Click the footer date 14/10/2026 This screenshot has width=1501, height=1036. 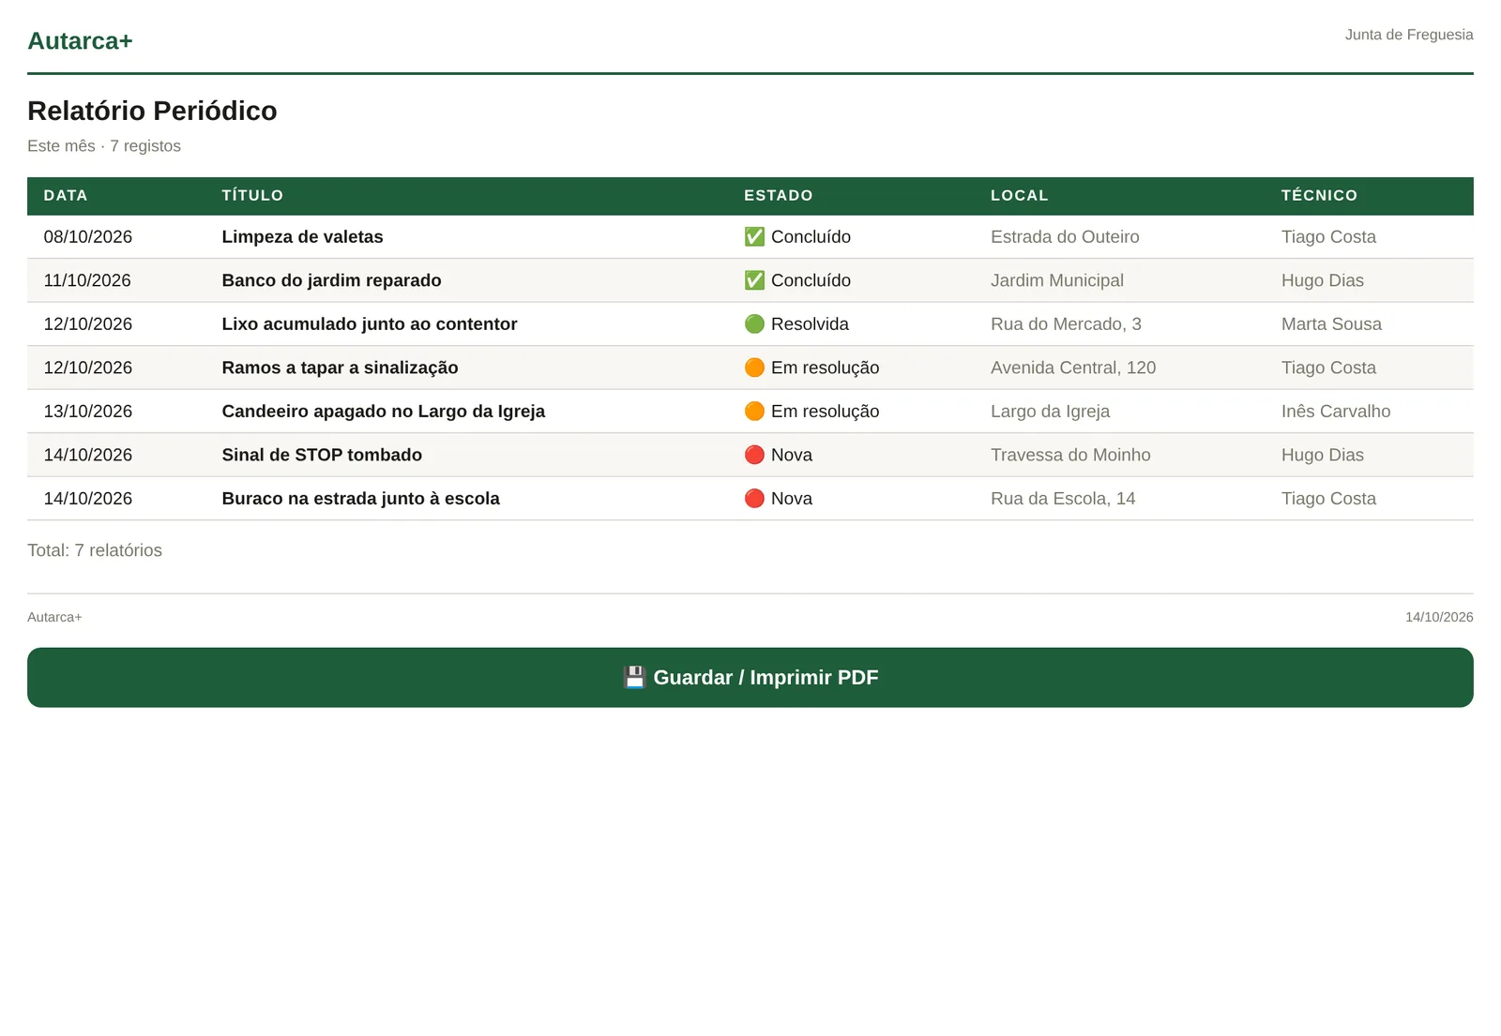[x=1439, y=617]
